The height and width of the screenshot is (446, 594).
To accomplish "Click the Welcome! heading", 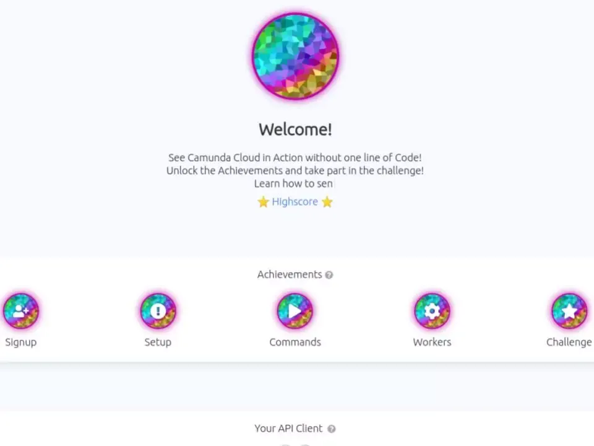I will pyautogui.click(x=296, y=129).
